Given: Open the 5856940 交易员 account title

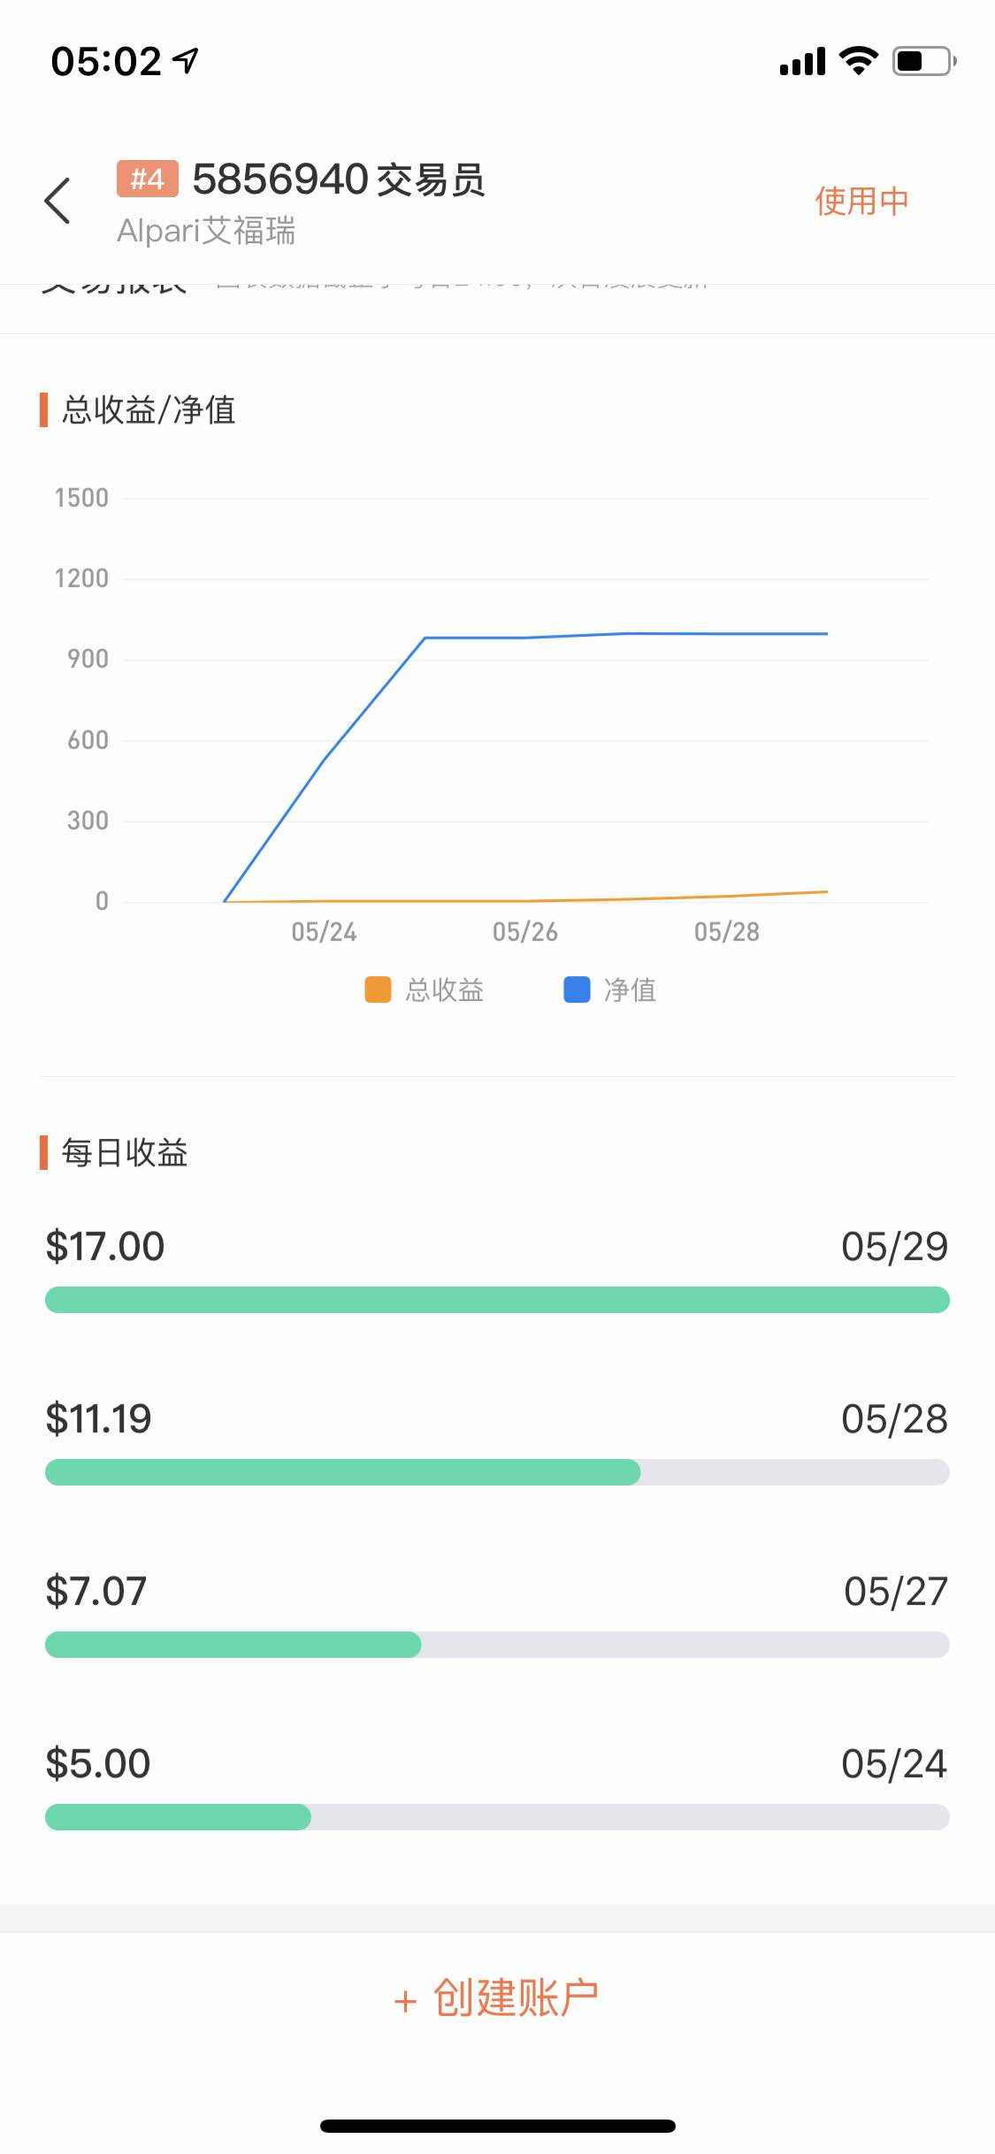Looking at the screenshot, I should pos(338,179).
